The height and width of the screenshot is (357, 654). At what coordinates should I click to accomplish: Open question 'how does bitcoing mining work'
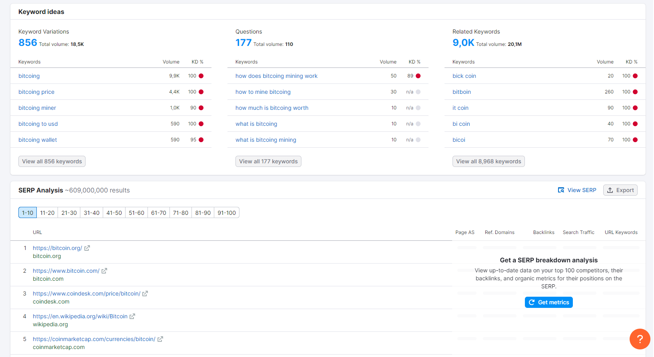[x=277, y=76]
